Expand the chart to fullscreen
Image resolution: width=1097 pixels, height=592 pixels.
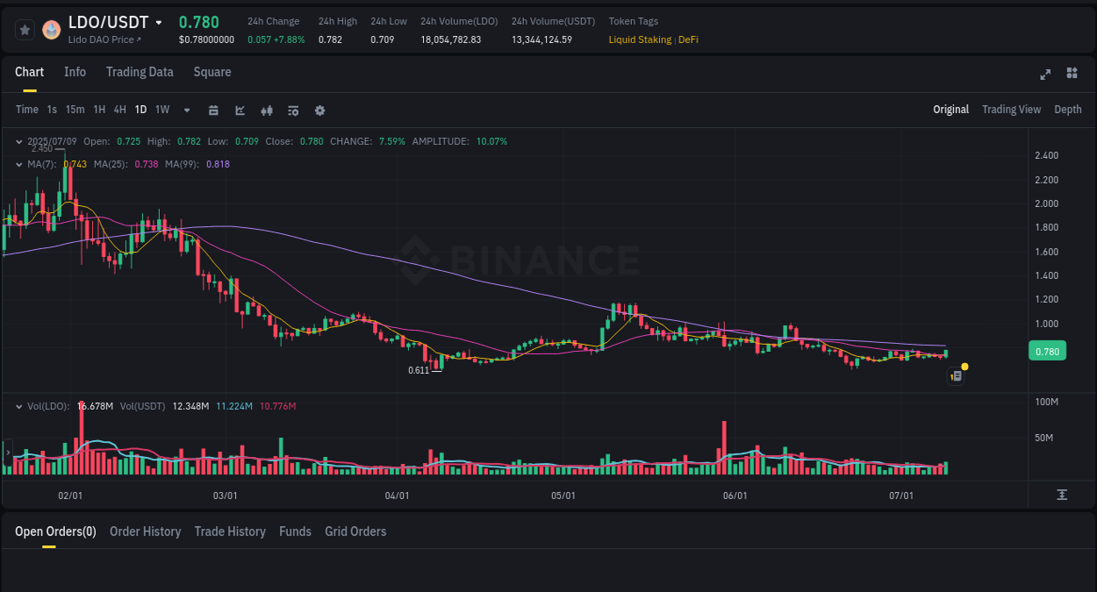pyautogui.click(x=1044, y=75)
